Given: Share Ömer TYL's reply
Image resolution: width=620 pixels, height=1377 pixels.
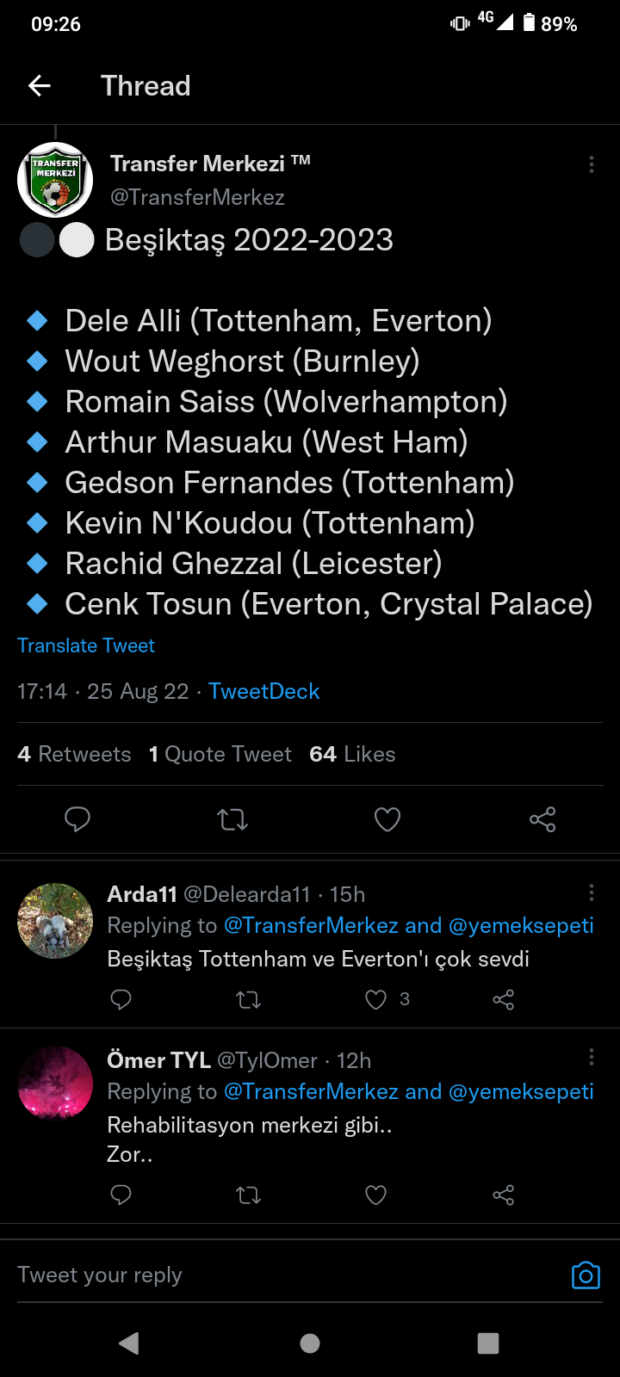Looking at the screenshot, I should click(x=503, y=1195).
